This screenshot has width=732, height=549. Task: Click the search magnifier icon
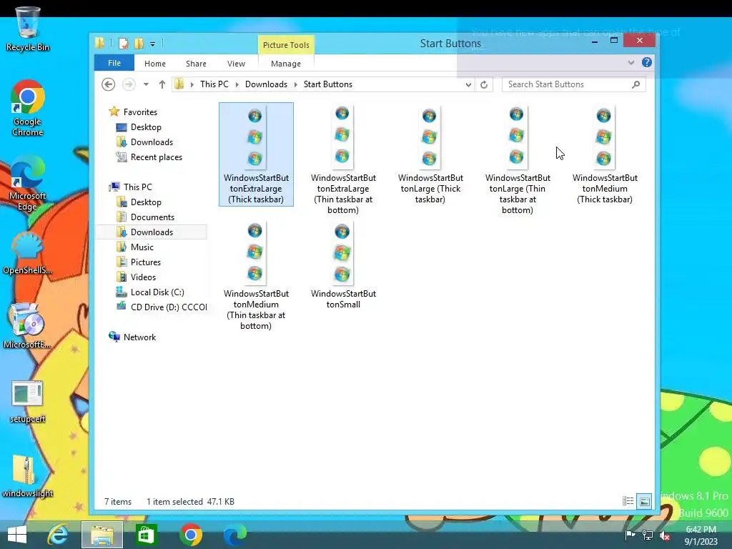pyautogui.click(x=635, y=84)
